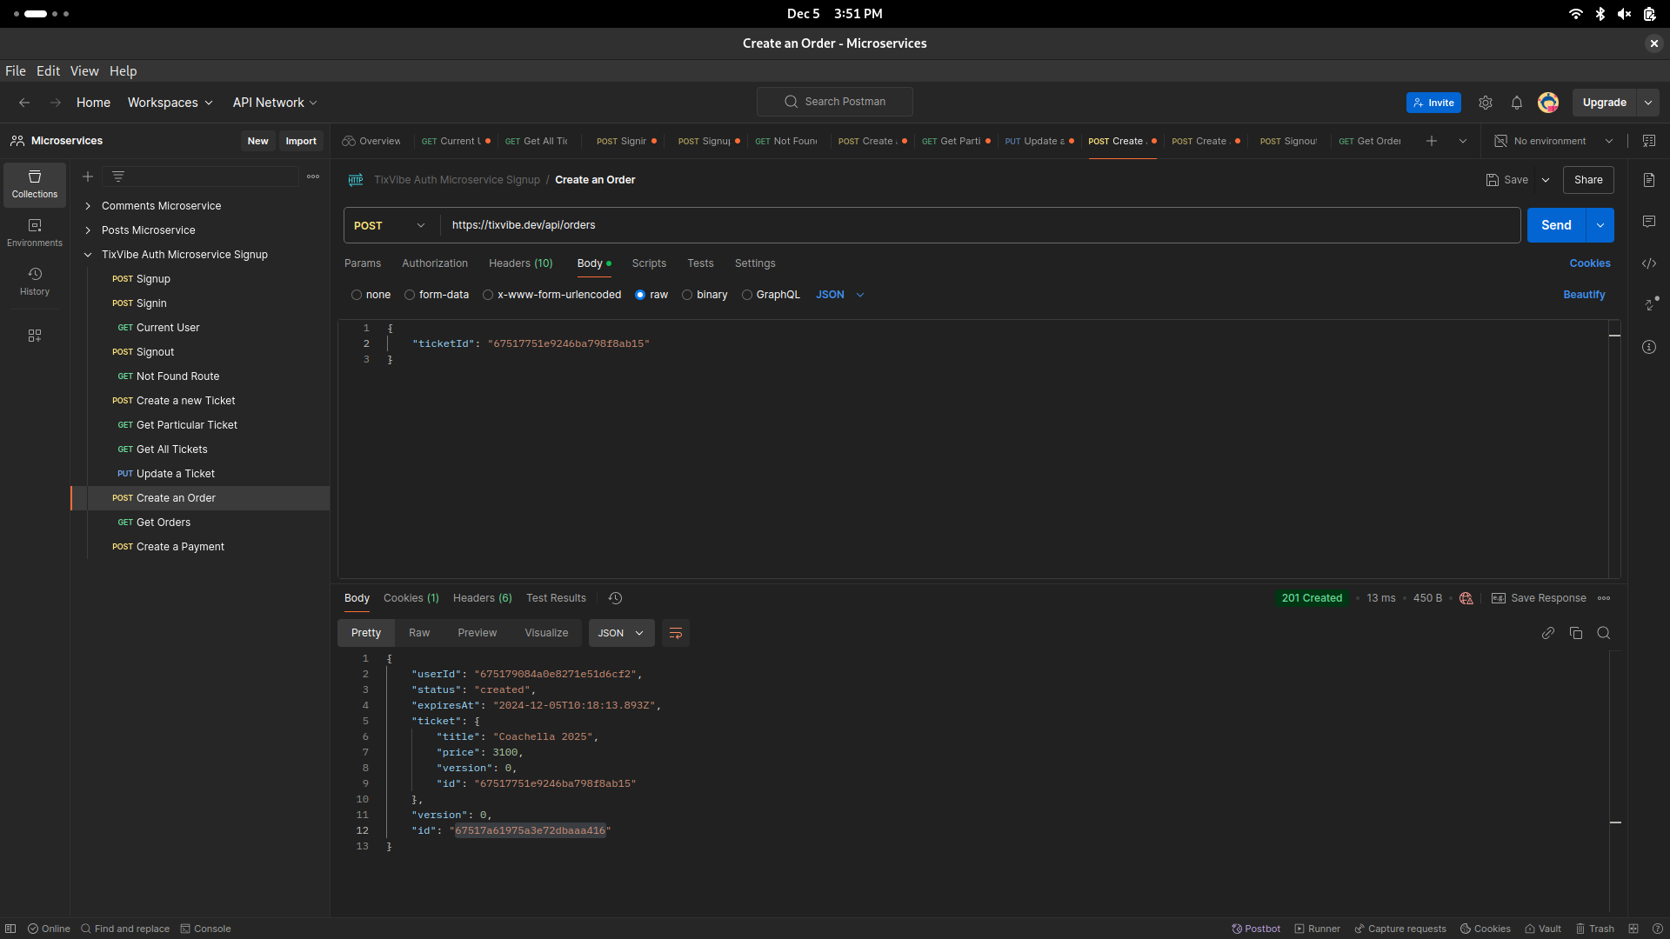Switch to the Authorization tab
Image resolution: width=1670 pixels, height=939 pixels.
tap(433, 263)
